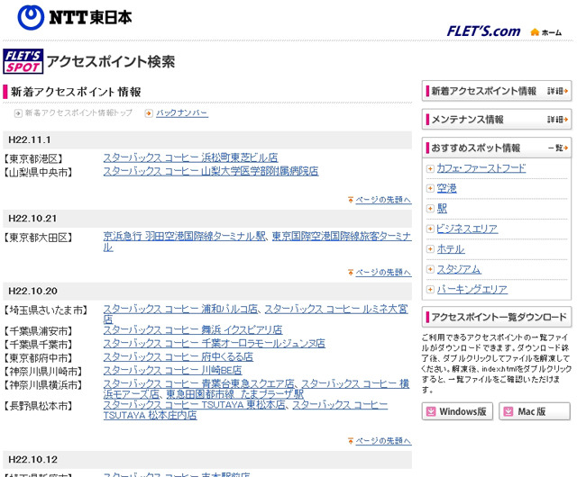The height and width of the screenshot is (477, 577).
Task: Click the orange home icon
Action: [535, 32]
